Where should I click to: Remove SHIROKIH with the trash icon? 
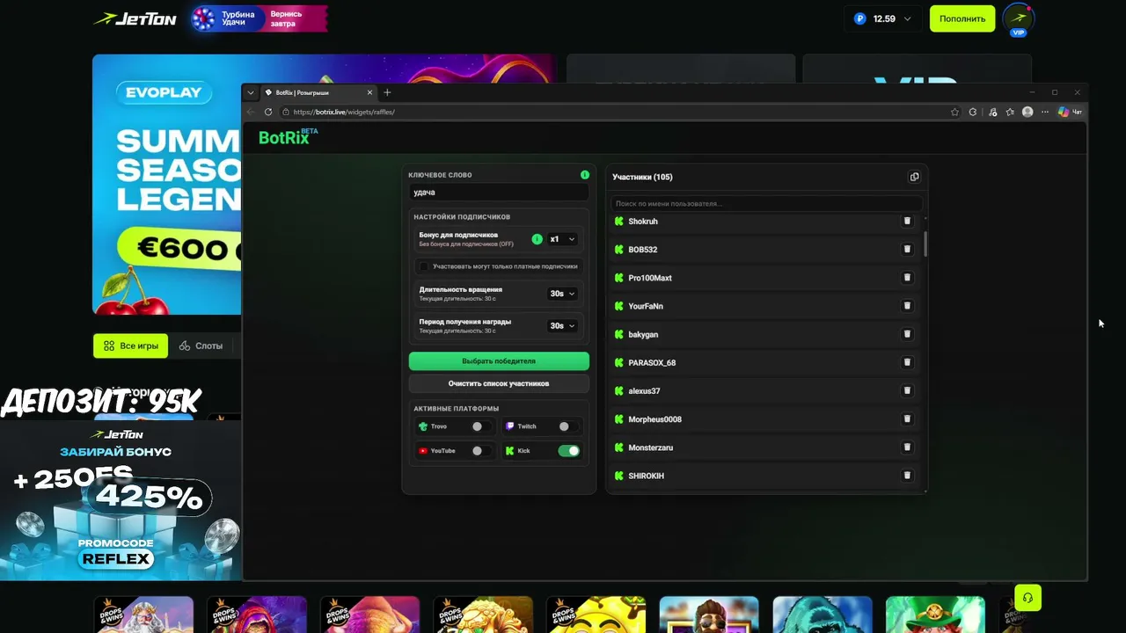pyautogui.click(x=907, y=476)
